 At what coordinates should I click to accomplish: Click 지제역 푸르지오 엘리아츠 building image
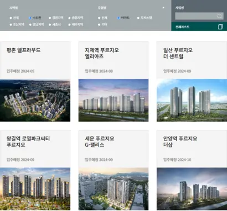point(114,101)
